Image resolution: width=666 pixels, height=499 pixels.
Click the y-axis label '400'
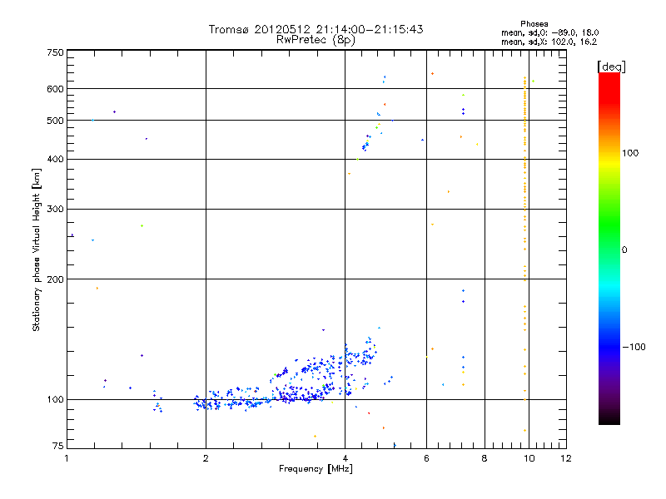(55, 160)
